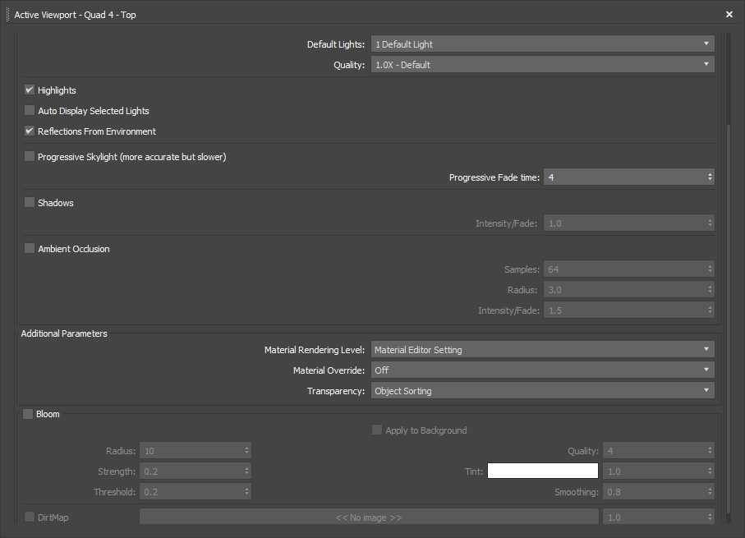
Task: Open the white Tint color swatch
Action: point(543,471)
